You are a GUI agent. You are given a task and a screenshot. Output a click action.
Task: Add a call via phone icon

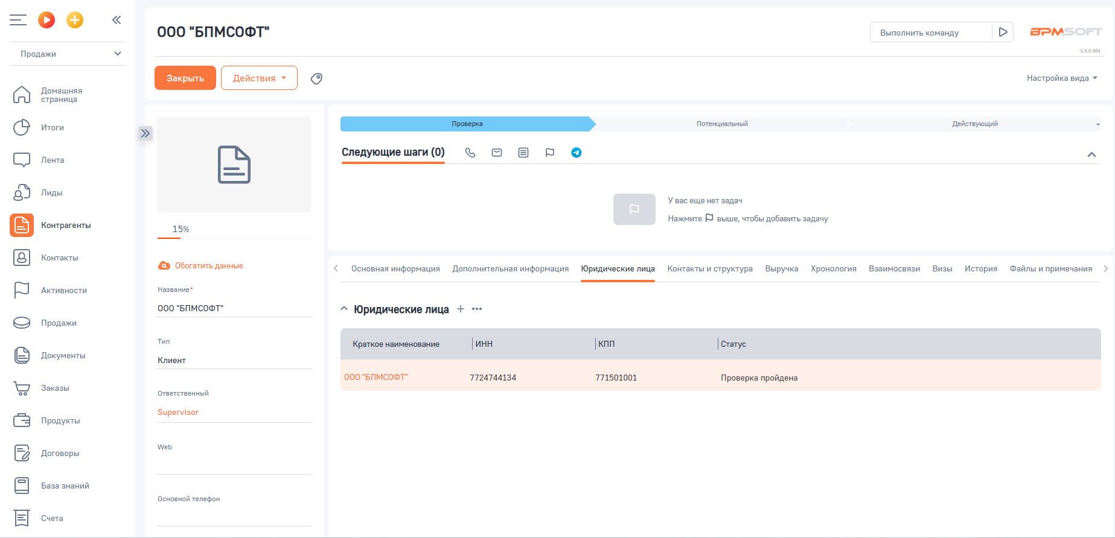(x=470, y=153)
